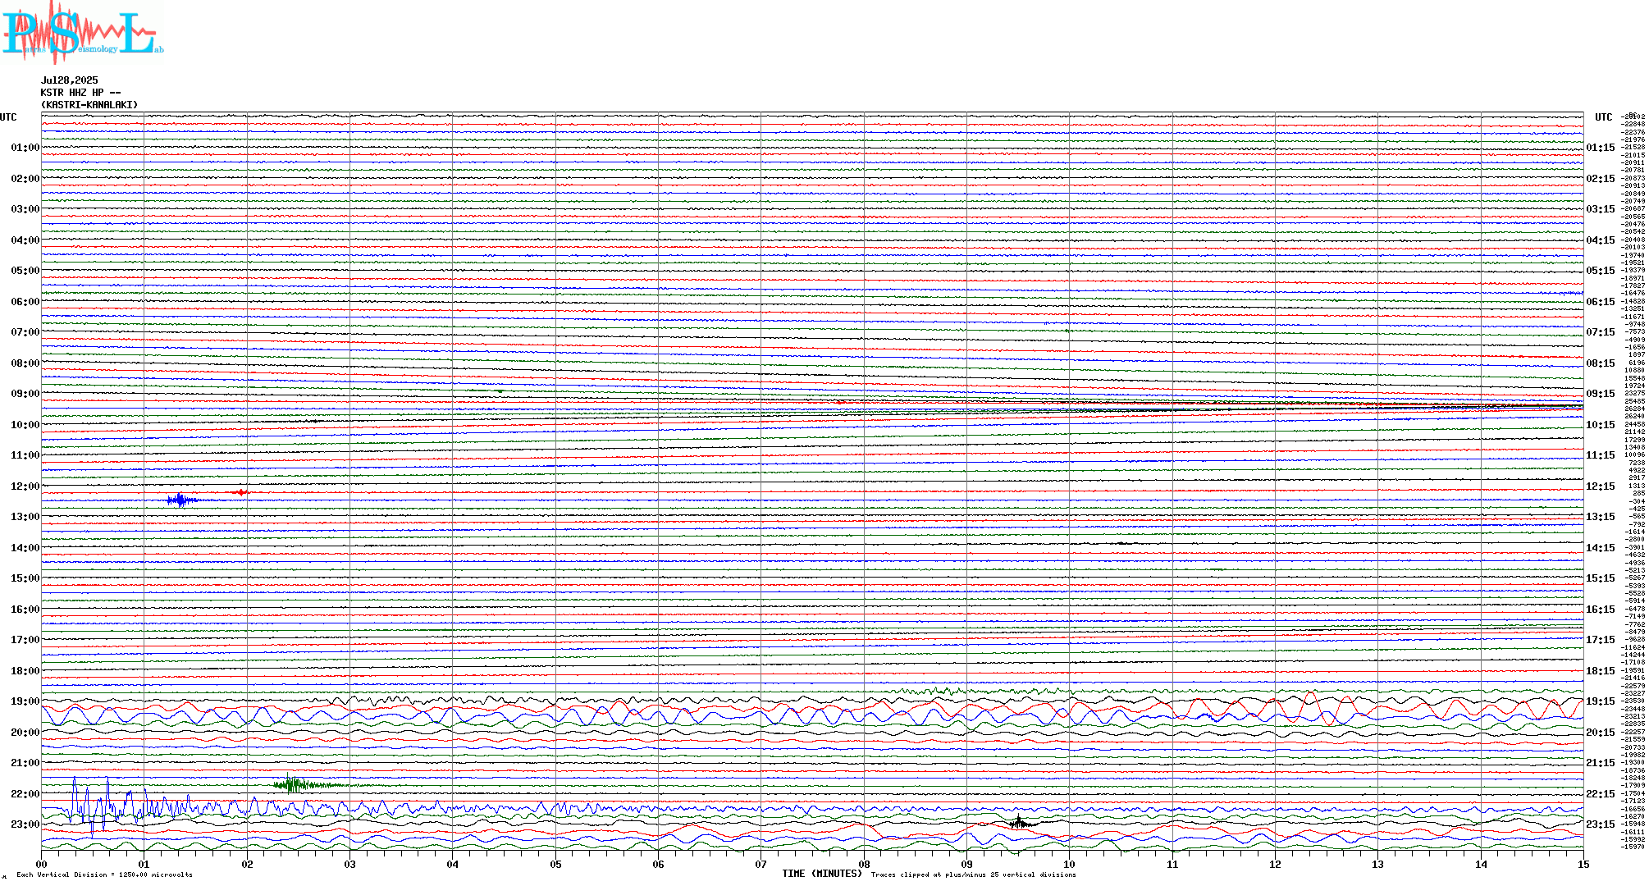The image size is (1649, 886).
Task: Click the 10:00 hour label
Action: coord(25,425)
